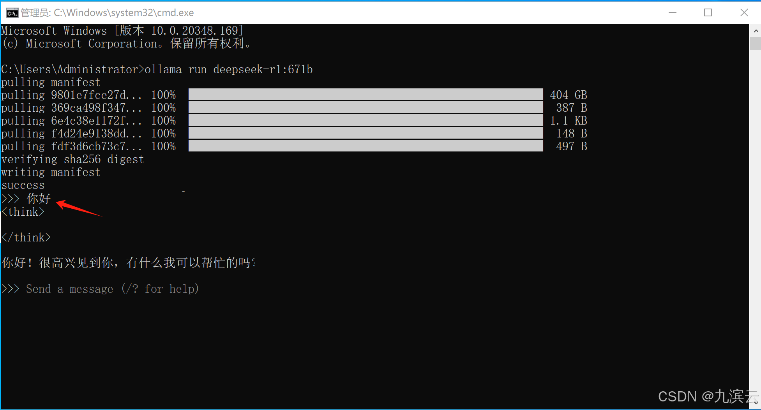Image resolution: width=761 pixels, height=410 pixels.
Task: Maximize the command prompt window
Action: click(708, 13)
